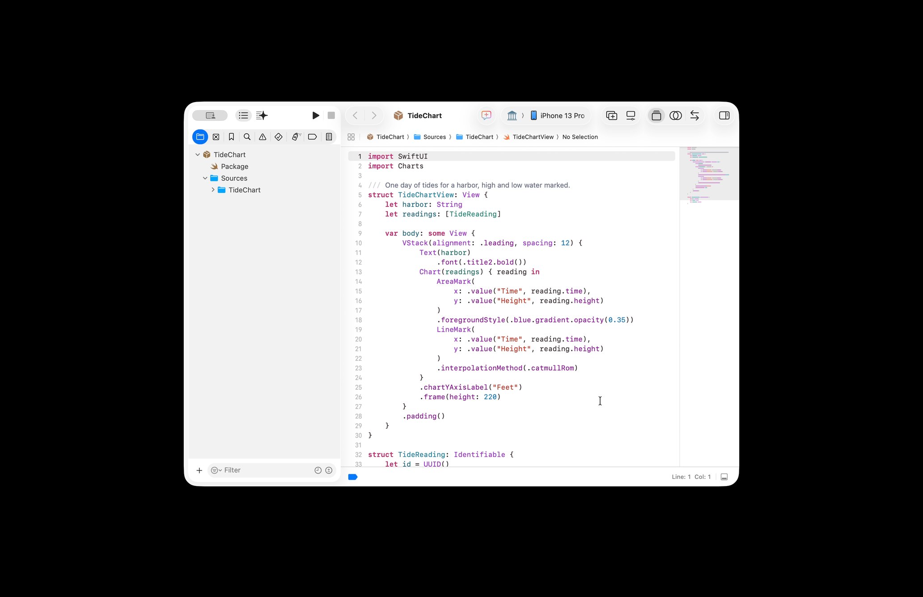Toggle the list-style navigator button
Screen dimensions: 923x597
pos(243,115)
